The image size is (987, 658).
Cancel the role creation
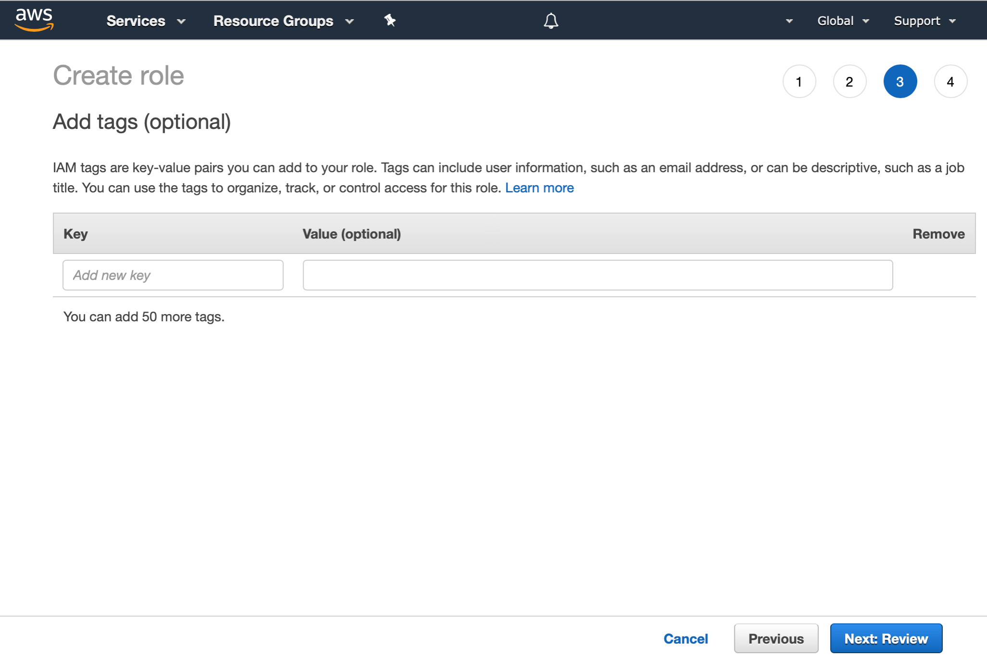(686, 638)
